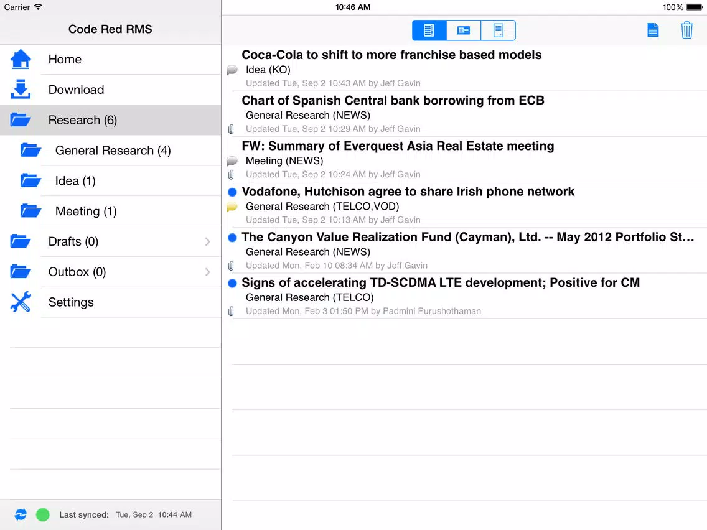
Task: Open Settings in sidebar
Action: (111, 302)
